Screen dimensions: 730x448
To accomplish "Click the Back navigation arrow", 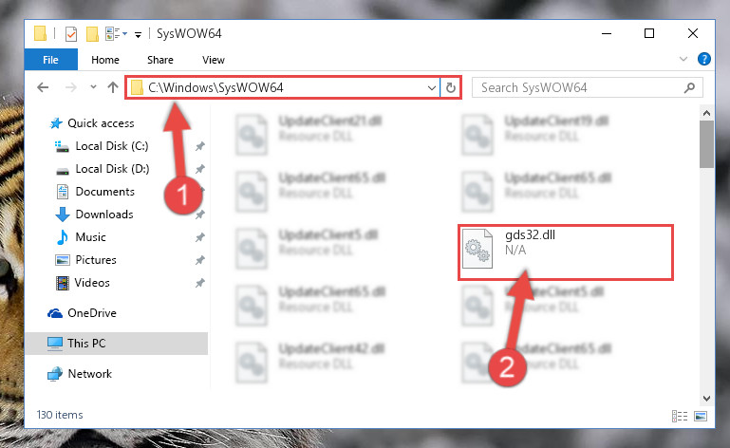I will [x=43, y=87].
